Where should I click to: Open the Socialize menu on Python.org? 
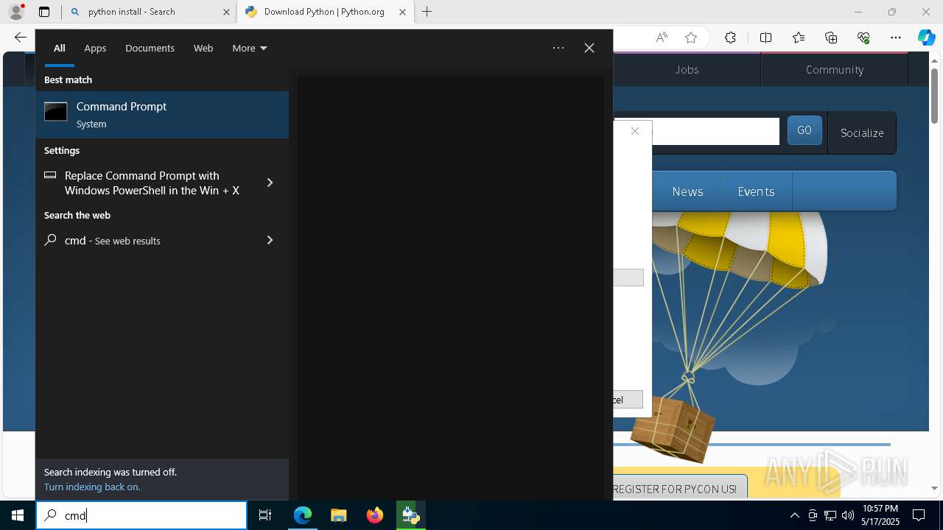tap(862, 132)
